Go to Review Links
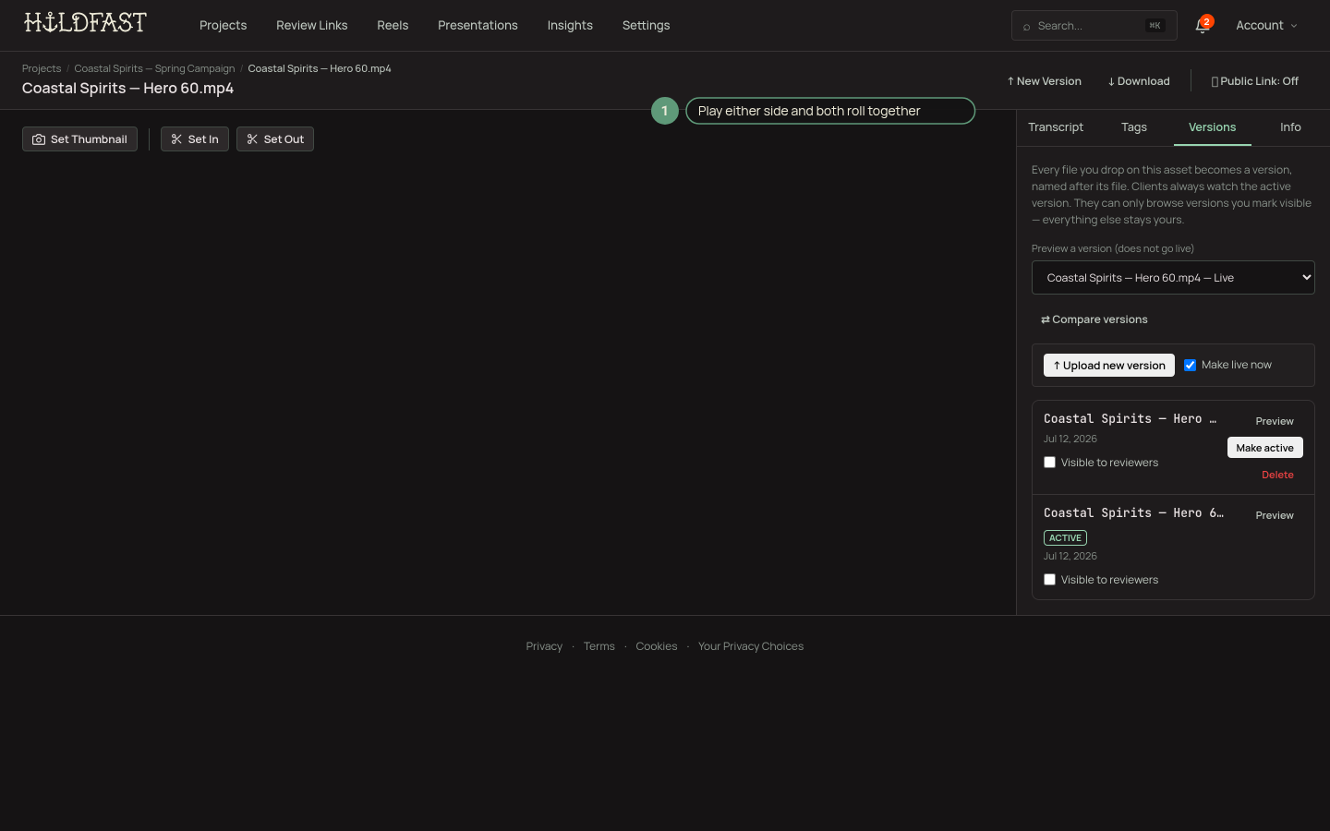This screenshot has height=831, width=1330. click(311, 25)
